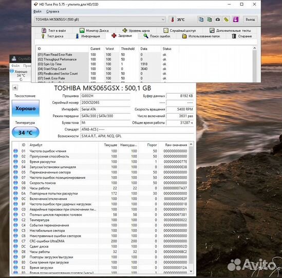Screen dimensions: 282x278
Task: Click the blue status icon for attribute C7
Action: click(x=15, y=241)
